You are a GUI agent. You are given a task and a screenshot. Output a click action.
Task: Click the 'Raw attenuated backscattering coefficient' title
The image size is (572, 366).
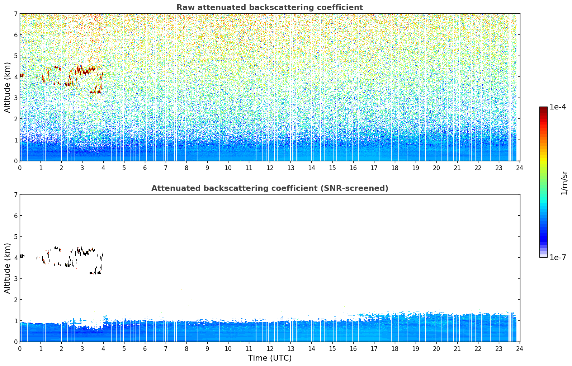pyautogui.click(x=270, y=8)
